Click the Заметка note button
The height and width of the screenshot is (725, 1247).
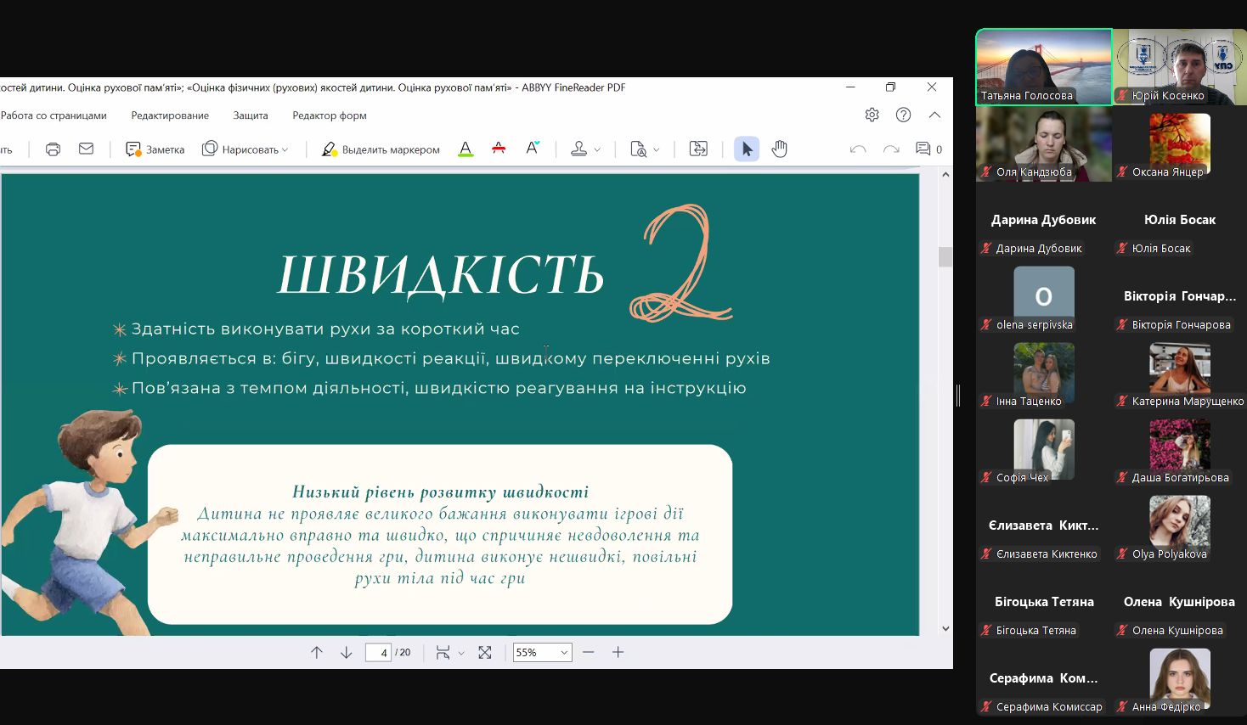[x=155, y=149]
